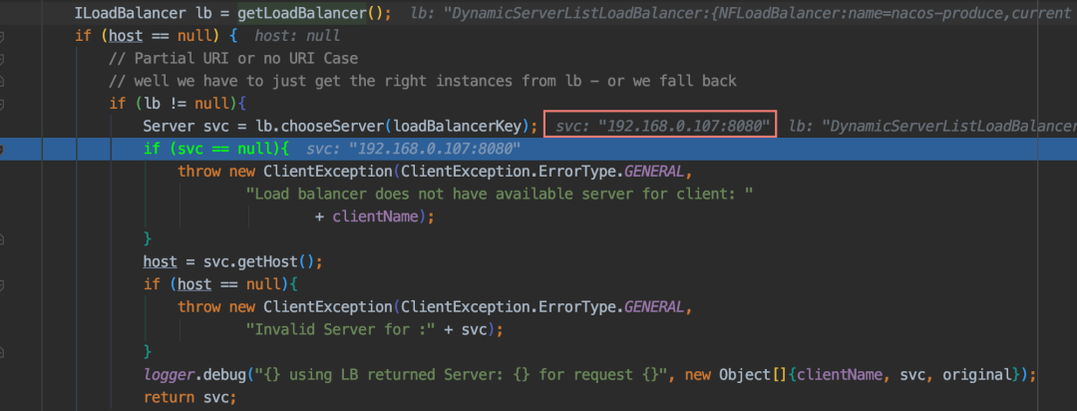The height and width of the screenshot is (411, 1077).
Task: Click svc hint on highlighted 'if (svc == null)' line
Action: (414, 150)
